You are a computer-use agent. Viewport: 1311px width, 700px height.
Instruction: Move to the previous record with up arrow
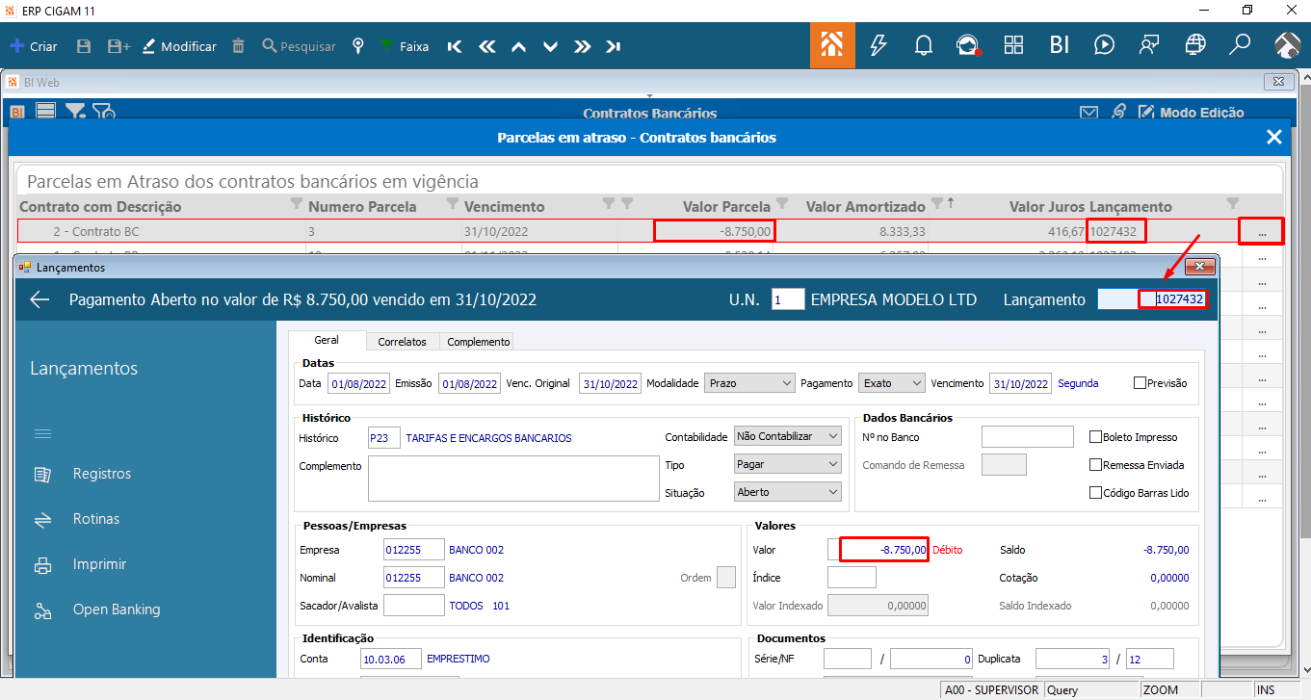[x=518, y=46]
